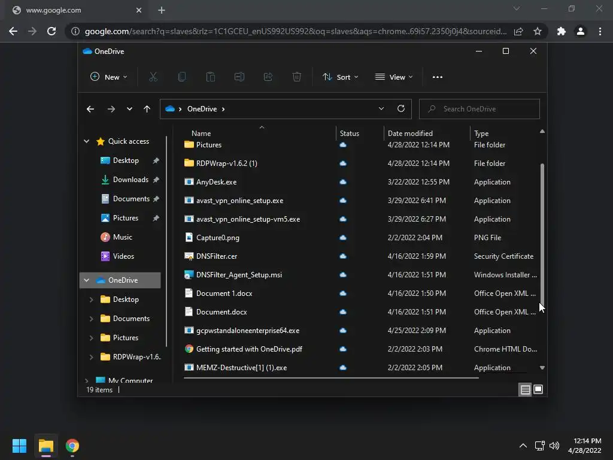Click the Chrome address bar URL
This screenshot has height=460, width=613.
click(296, 31)
